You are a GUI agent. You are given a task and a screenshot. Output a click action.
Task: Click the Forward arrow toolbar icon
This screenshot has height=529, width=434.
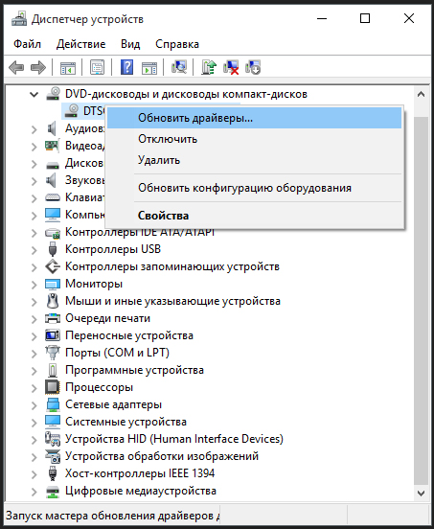[x=38, y=67]
